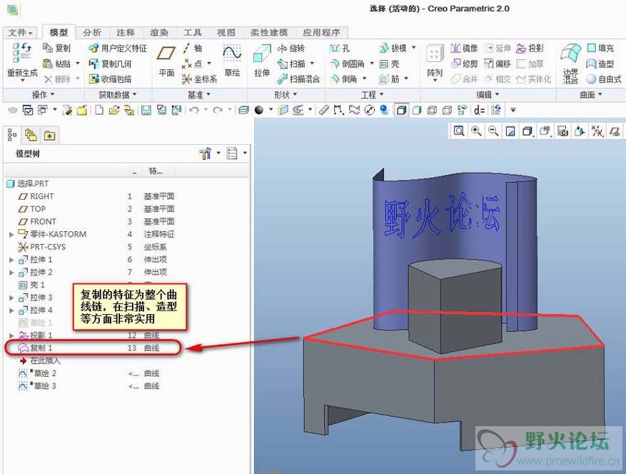Click the Save icon in quick toolbar
626x474 pixels.
pyautogui.click(x=146, y=110)
